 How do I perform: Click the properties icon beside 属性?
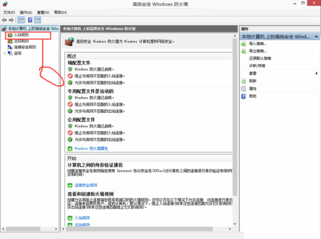(243, 88)
